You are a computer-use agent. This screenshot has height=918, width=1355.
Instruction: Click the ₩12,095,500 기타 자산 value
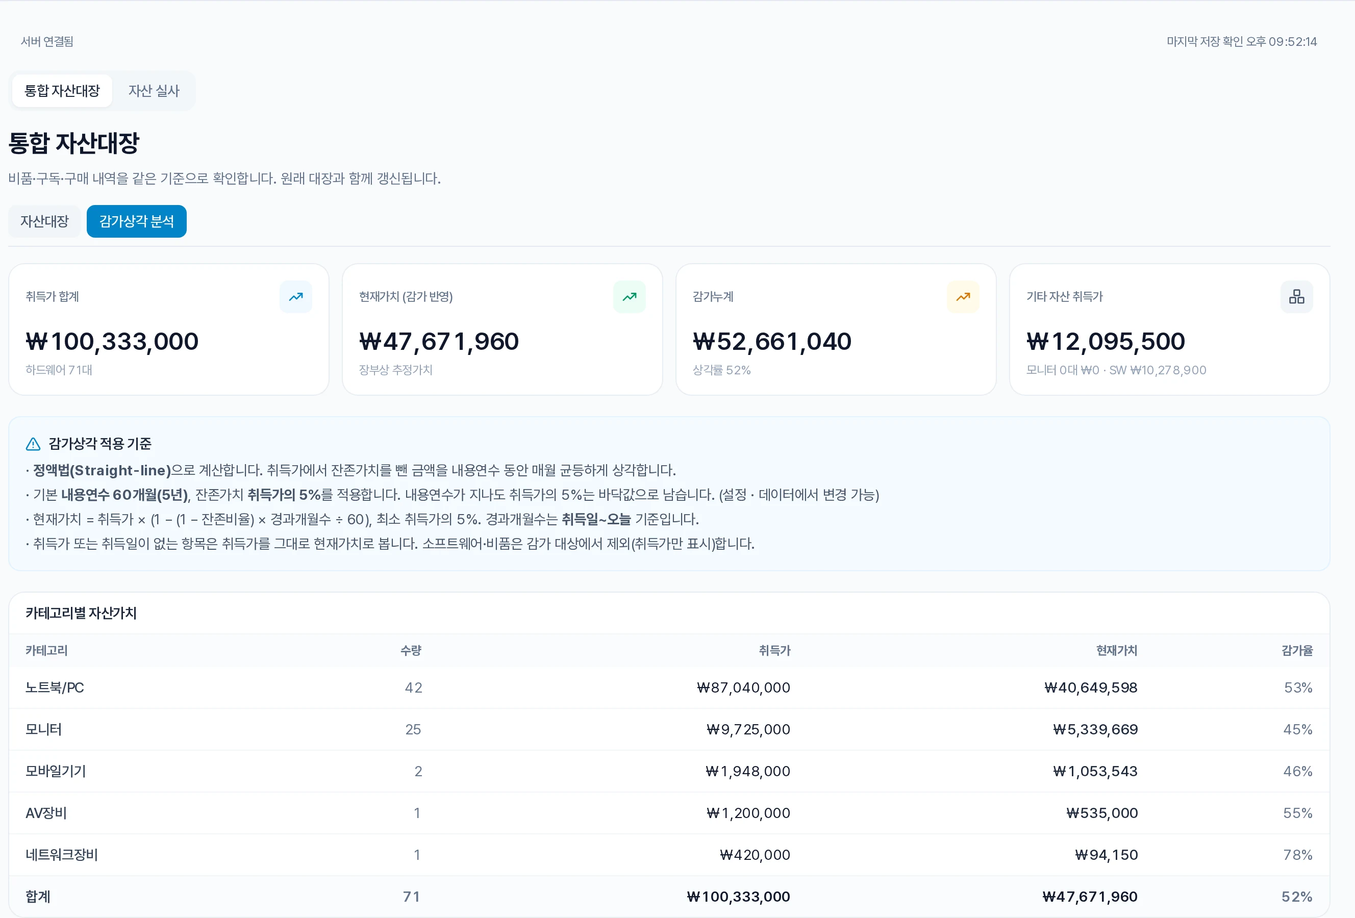1106,342
